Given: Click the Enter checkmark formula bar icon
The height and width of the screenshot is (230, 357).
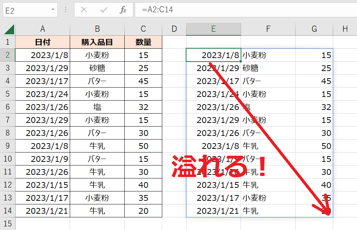Looking at the screenshot, I should pos(104,10).
